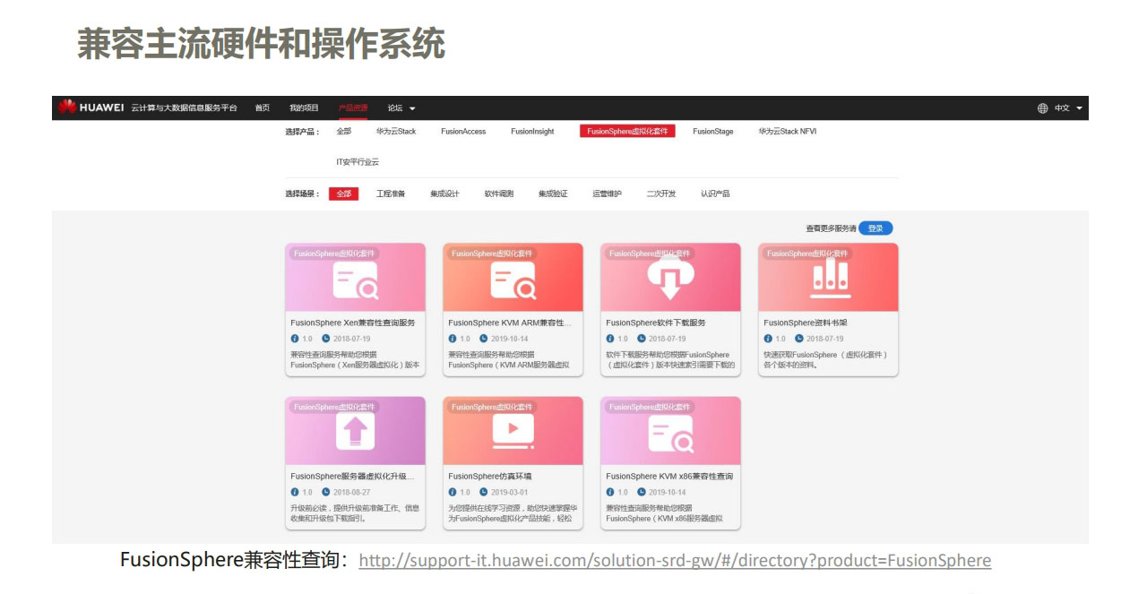This screenshot has width=1147, height=594.
Task: Open the KVM ARM兼容性 card search icon
Action: 513,280
